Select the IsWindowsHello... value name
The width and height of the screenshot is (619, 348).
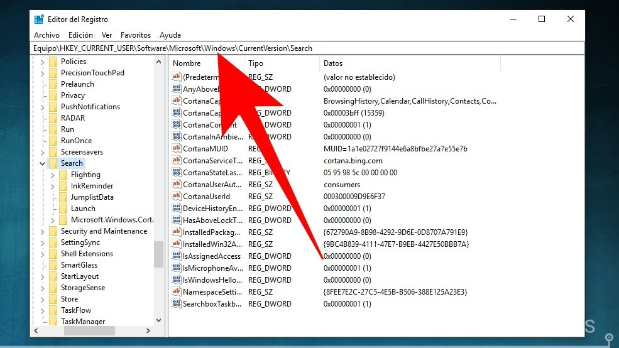212,280
